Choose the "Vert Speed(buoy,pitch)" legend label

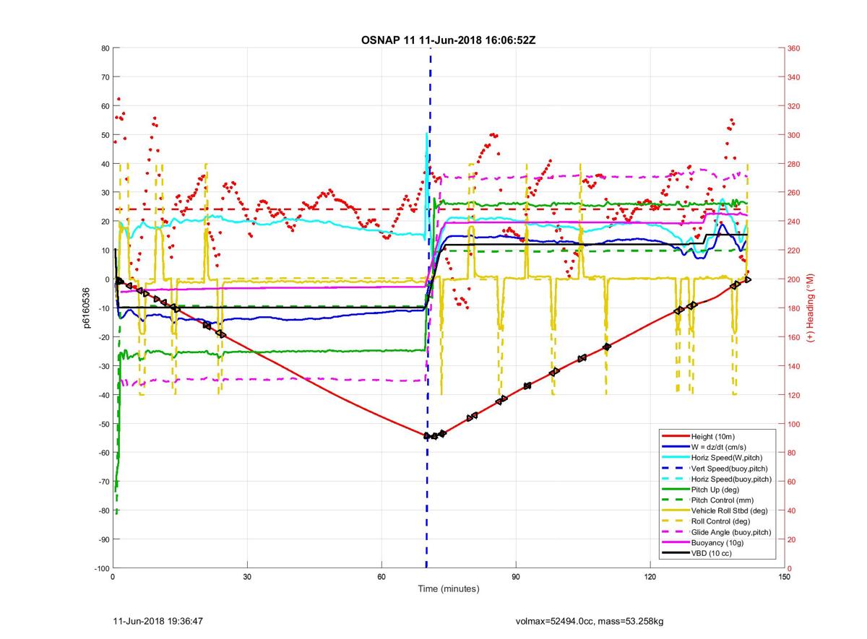coord(729,468)
